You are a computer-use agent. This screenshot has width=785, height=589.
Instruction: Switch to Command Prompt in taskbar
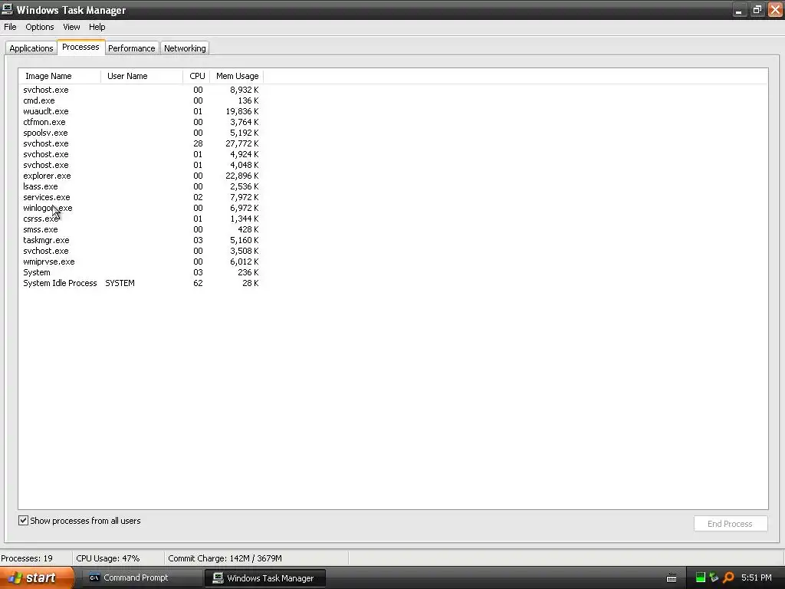click(142, 578)
